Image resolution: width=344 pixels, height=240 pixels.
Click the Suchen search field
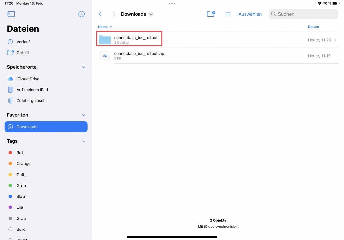303,14
